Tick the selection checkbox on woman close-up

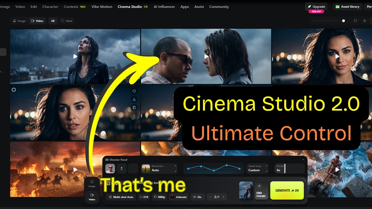14,90
